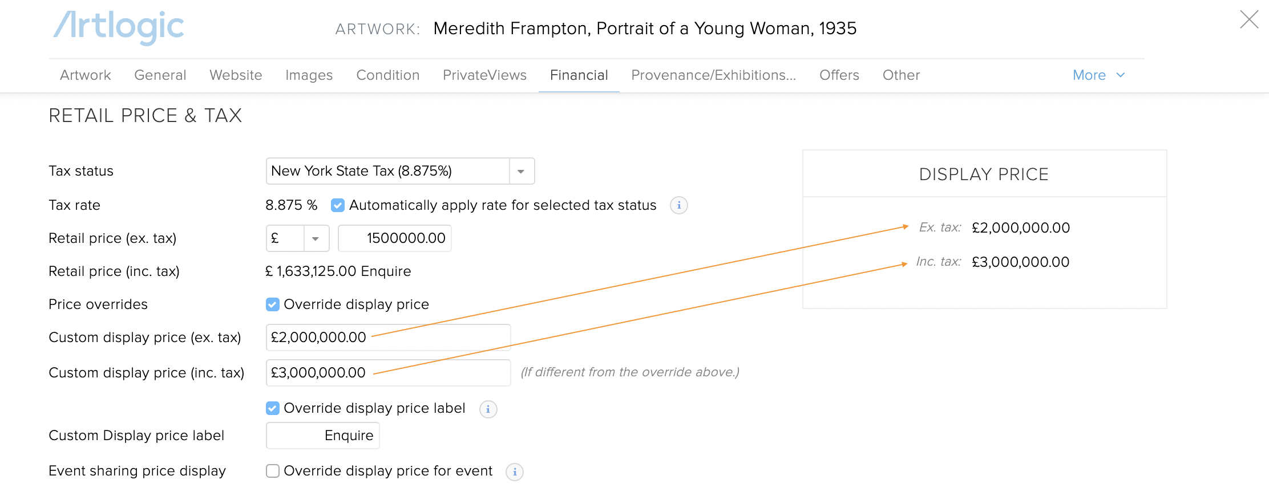This screenshot has height=496, width=1269.
Task: Click the Artlogic logo
Action: coord(119,27)
